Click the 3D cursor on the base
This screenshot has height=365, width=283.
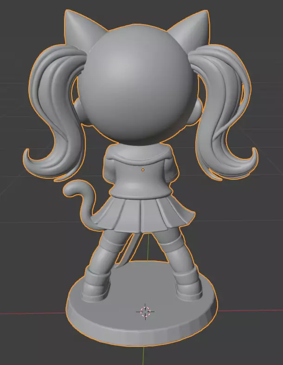(145, 312)
